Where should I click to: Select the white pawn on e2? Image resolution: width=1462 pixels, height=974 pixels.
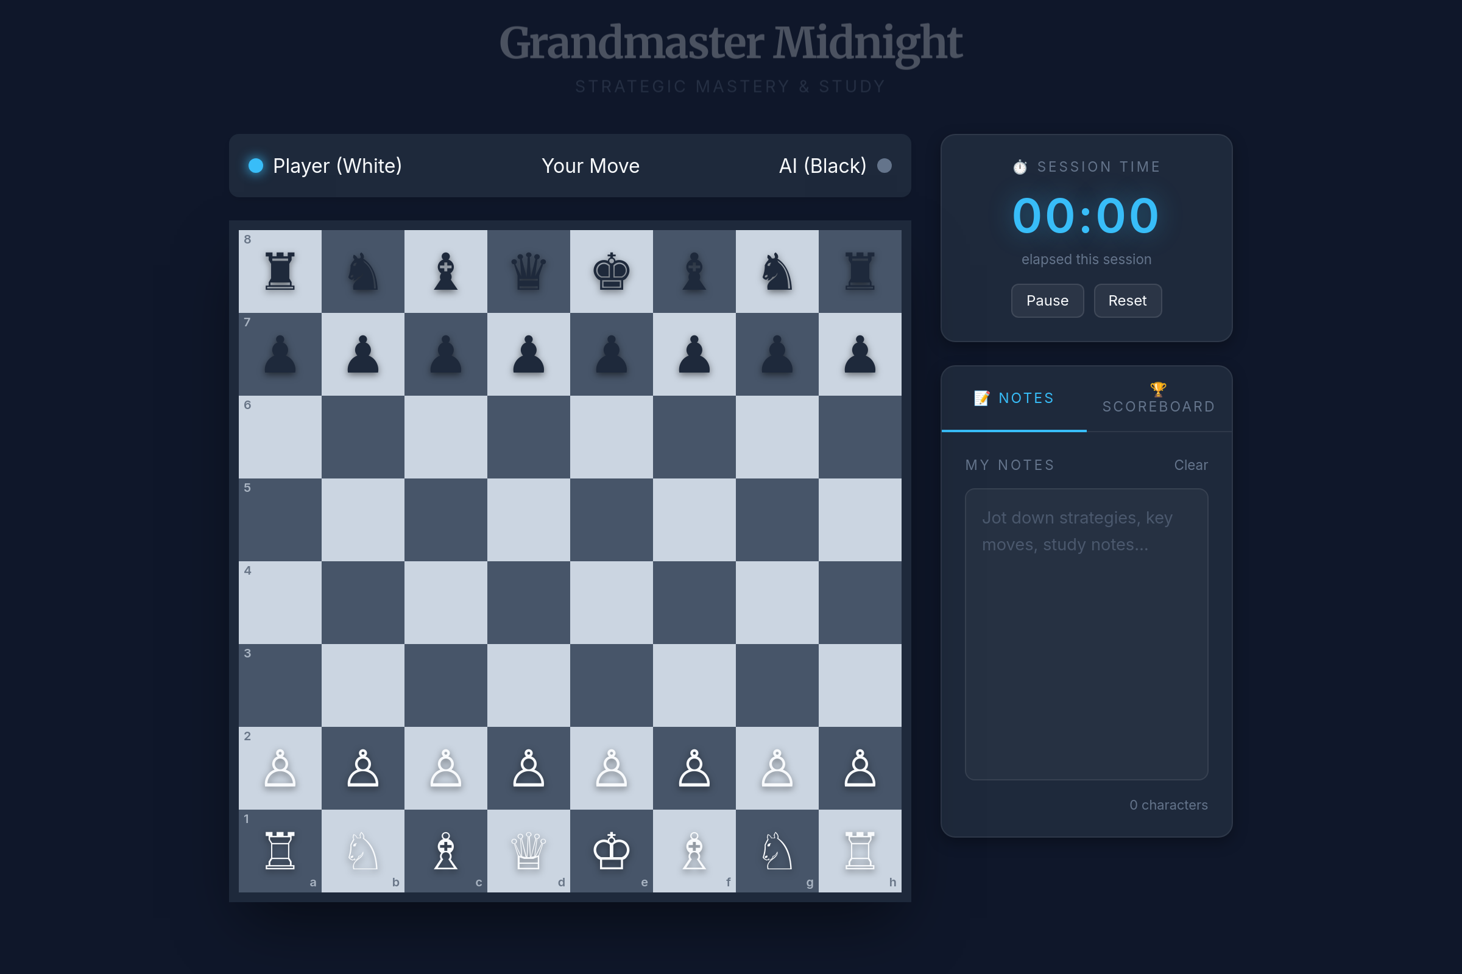click(x=612, y=768)
